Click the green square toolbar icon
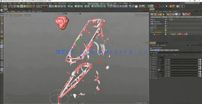The width and height of the screenshot is (202, 104). click(149, 6)
